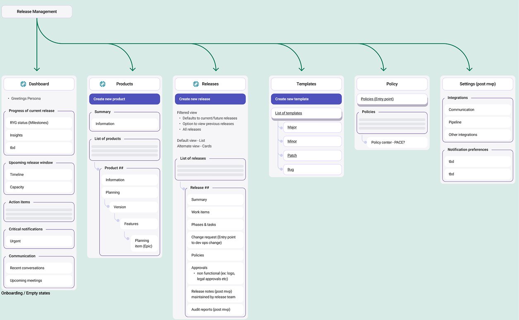Open the Templates header card
Image resolution: width=519 pixels, height=320 pixels.
coord(306,84)
